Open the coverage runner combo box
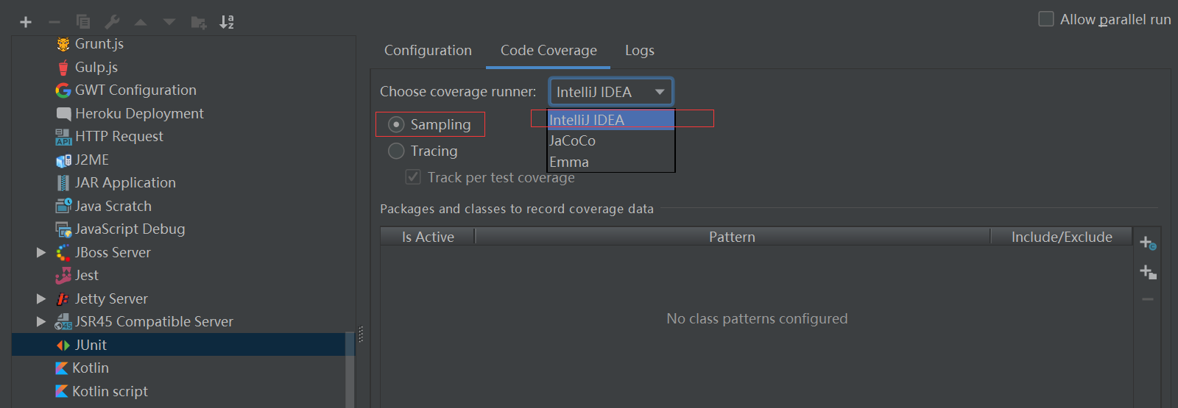The height and width of the screenshot is (408, 1178). [610, 92]
